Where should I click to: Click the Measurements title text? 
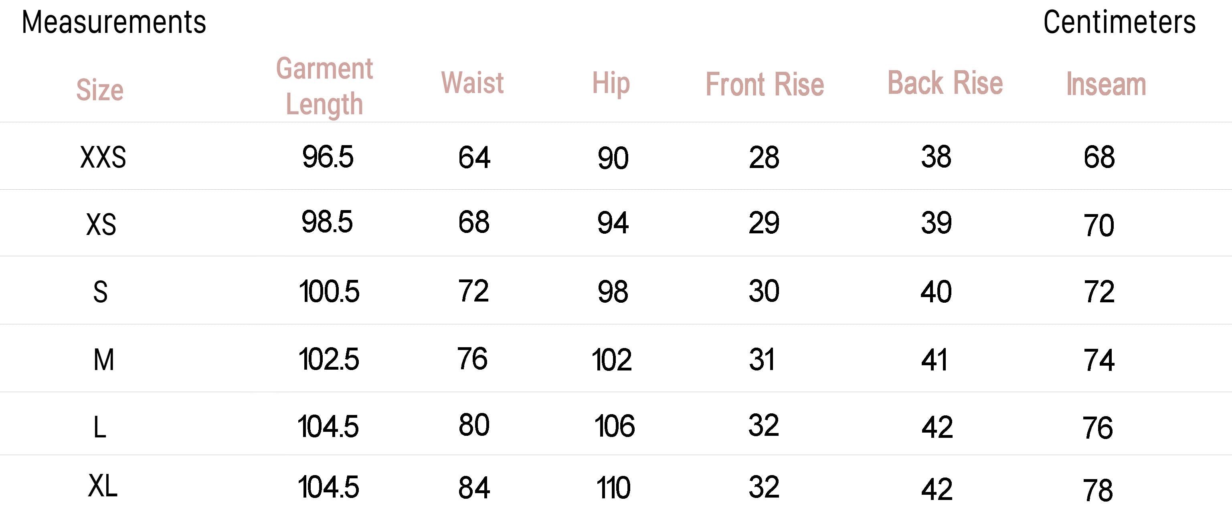114,22
